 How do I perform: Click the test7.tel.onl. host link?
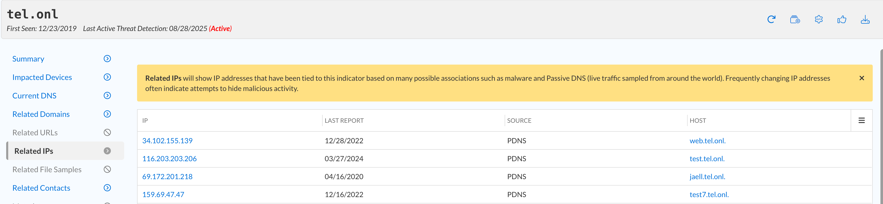[709, 195]
